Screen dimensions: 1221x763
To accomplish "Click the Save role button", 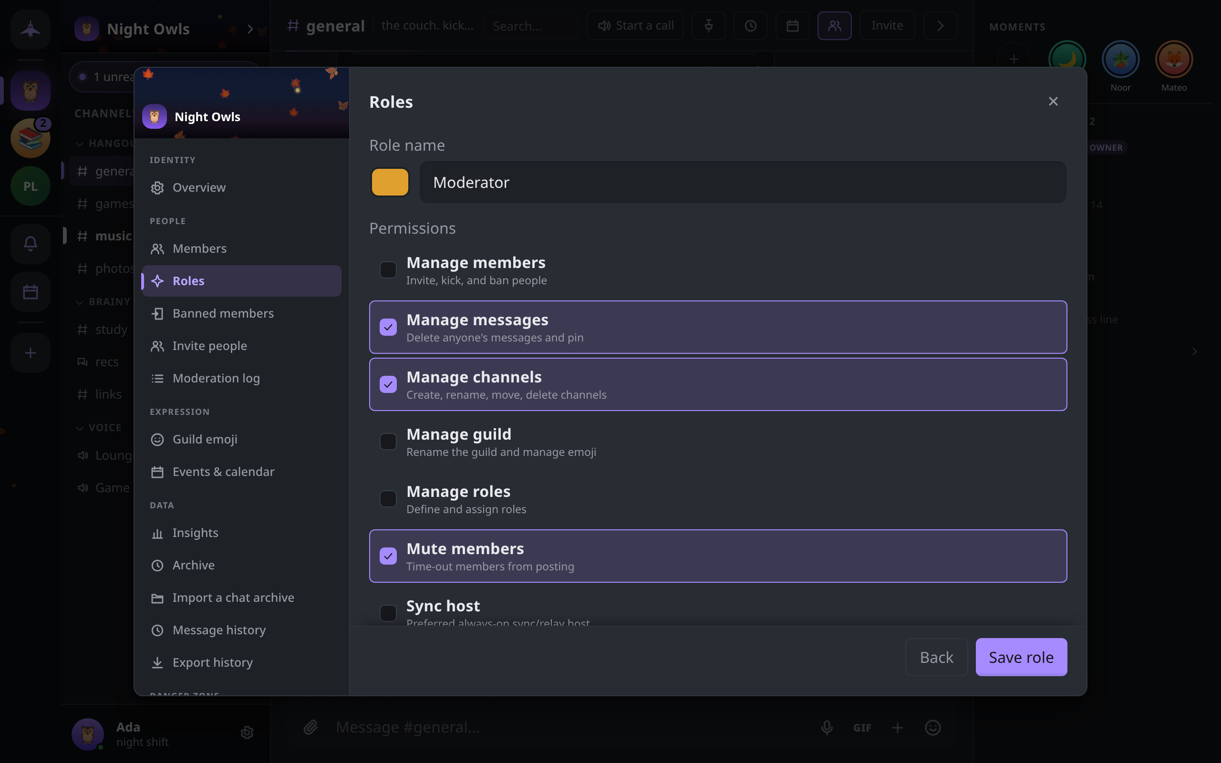I will click(x=1021, y=657).
